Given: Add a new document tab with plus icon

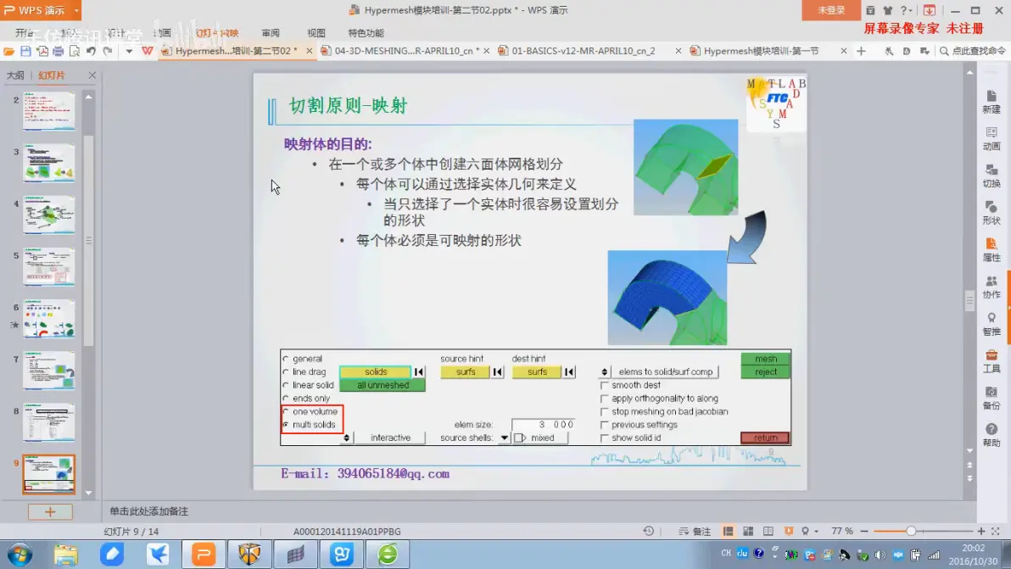Looking at the screenshot, I should [862, 51].
